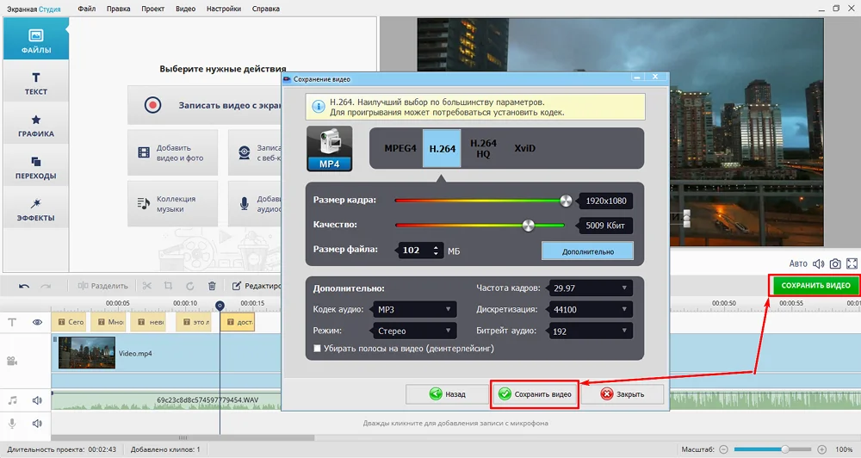Viewport: 861px width, 458px height.
Task: Select the XviD codec tab
Action: (x=525, y=148)
